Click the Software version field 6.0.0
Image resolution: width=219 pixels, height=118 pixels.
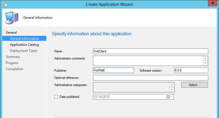(191, 70)
